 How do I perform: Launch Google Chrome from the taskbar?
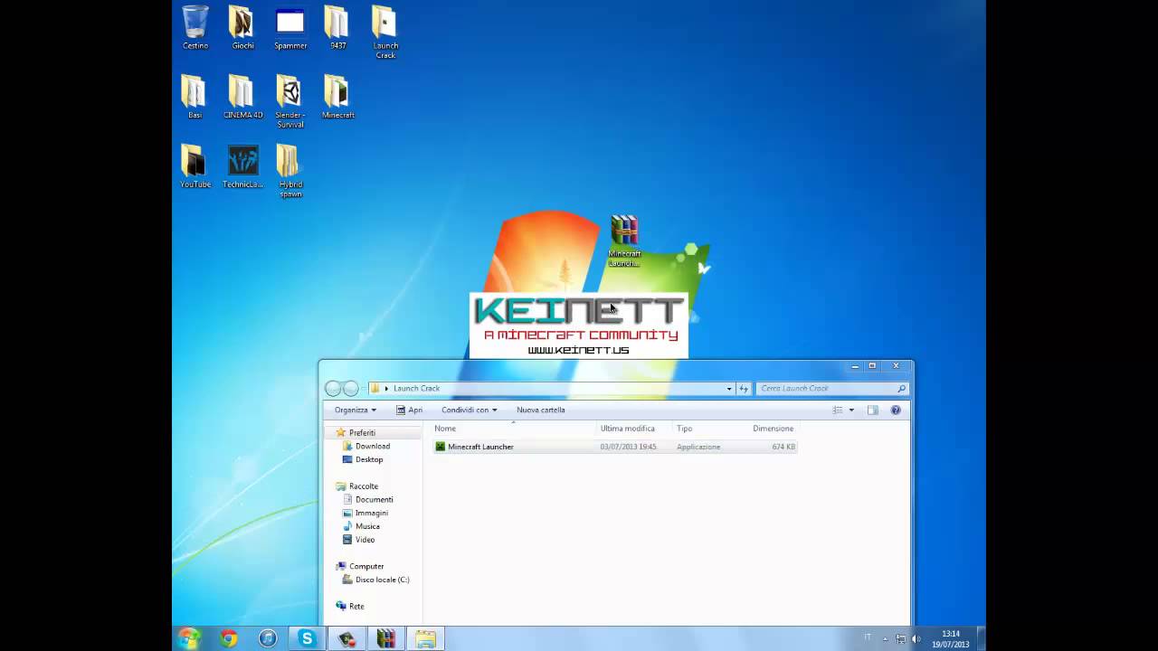click(229, 638)
